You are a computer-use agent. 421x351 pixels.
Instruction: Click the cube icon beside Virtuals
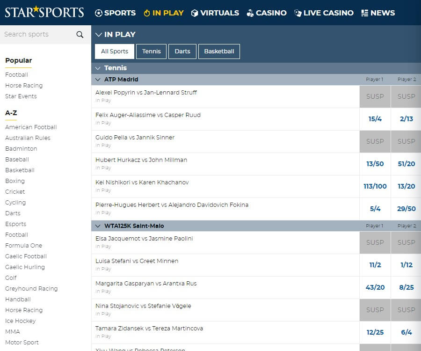pos(195,13)
